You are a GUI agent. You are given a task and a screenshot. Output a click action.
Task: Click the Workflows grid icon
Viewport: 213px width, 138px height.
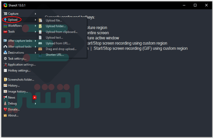(x=5, y=26)
